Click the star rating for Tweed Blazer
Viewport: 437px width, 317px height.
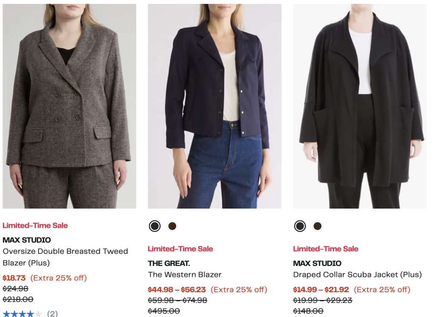tap(22, 314)
